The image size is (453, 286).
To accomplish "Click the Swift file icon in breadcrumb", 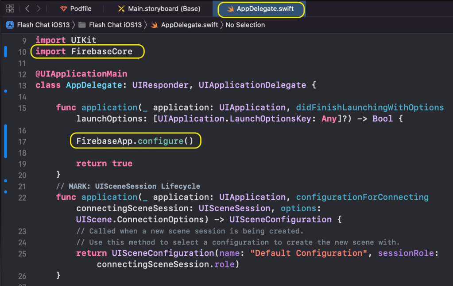I will coord(154,25).
